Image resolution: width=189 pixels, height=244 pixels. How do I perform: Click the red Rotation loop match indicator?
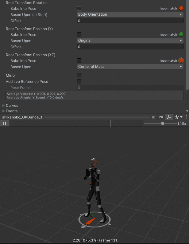tap(181, 8)
